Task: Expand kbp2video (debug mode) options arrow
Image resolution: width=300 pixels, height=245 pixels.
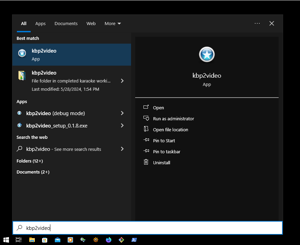Action: [122, 113]
